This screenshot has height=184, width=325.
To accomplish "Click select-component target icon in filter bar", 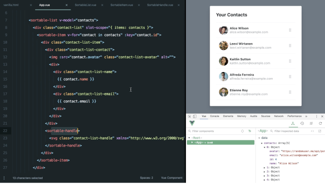I will coord(242,131).
